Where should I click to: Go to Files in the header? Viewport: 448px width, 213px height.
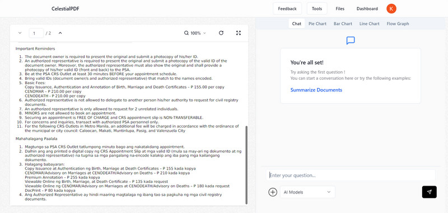pos(340,8)
